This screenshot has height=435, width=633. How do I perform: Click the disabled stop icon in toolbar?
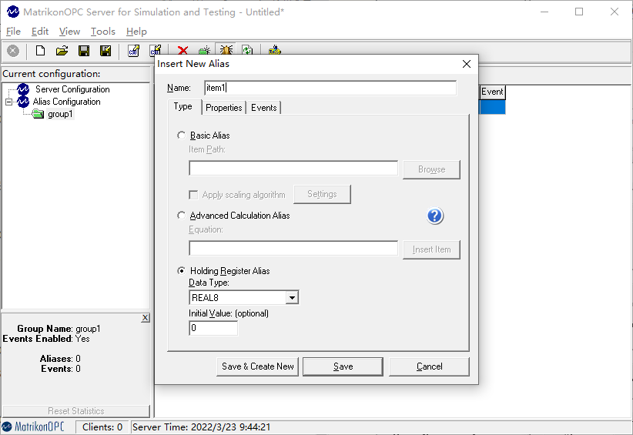click(x=13, y=51)
